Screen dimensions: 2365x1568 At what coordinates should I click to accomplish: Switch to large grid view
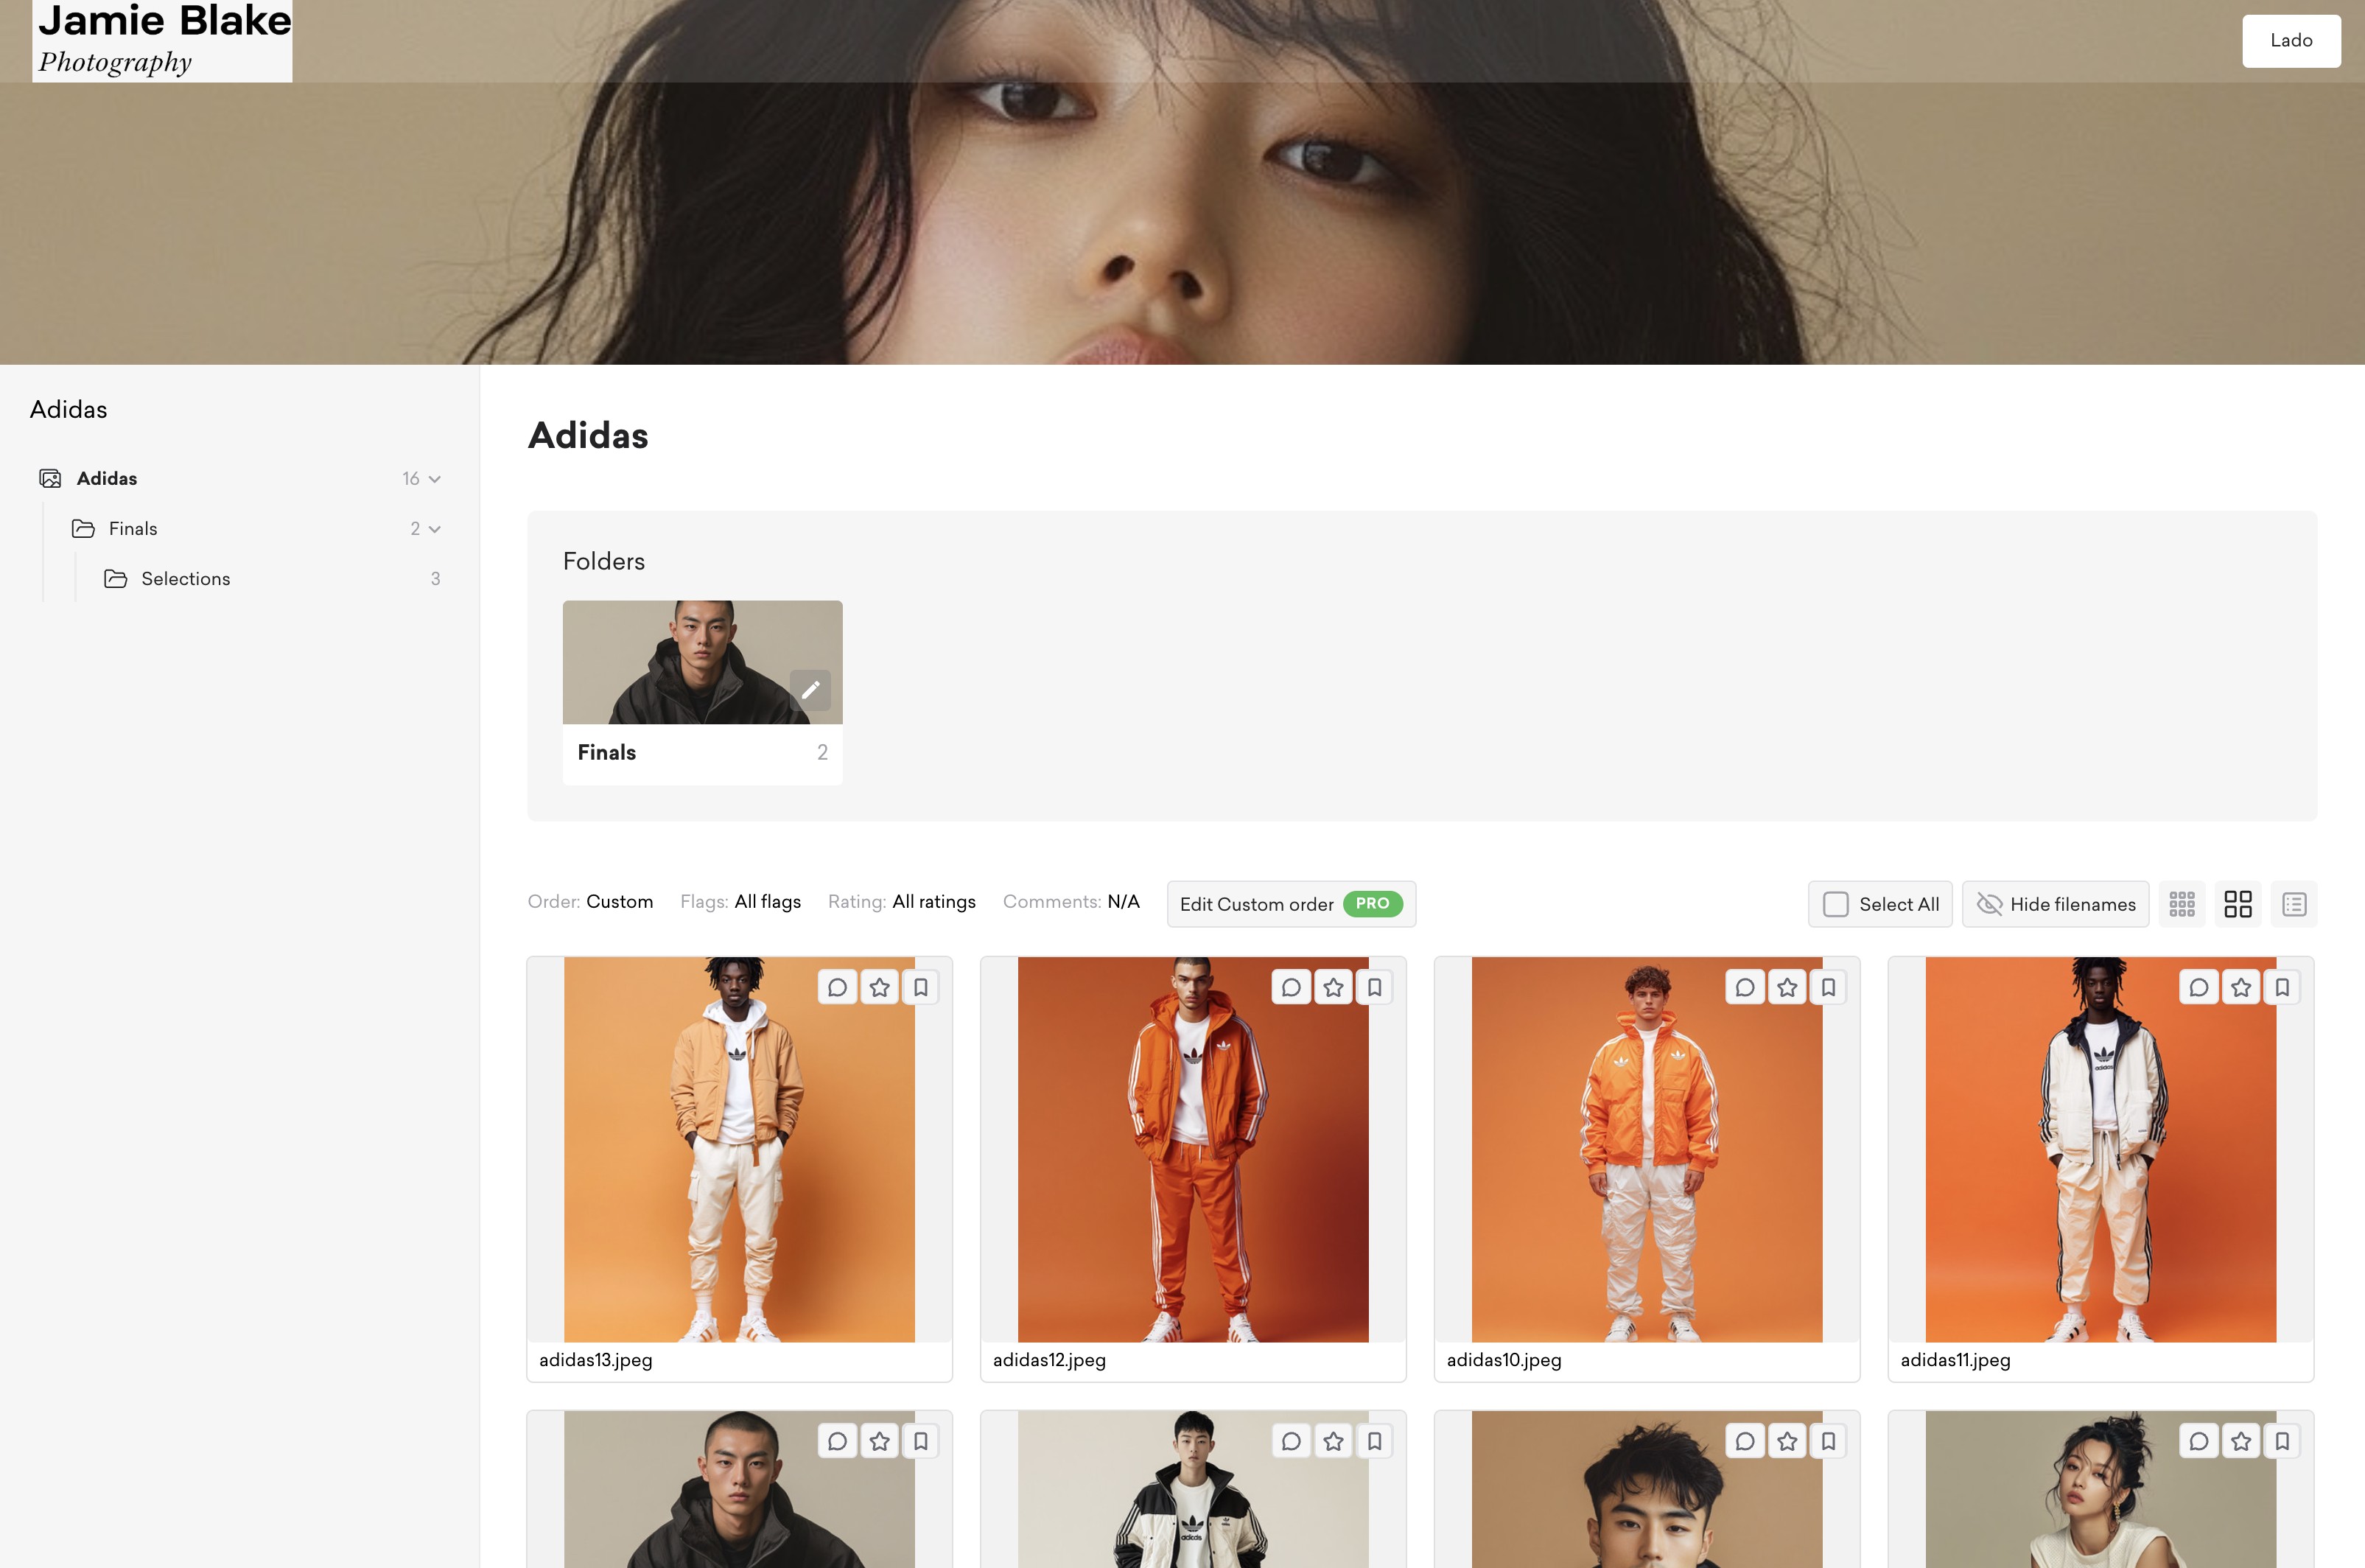click(2238, 904)
